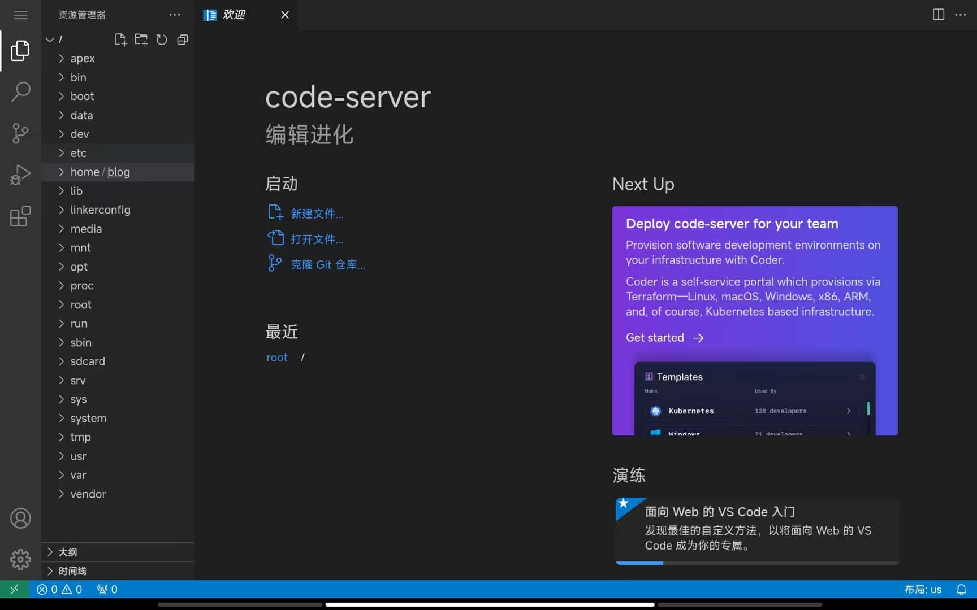Open the Run and Debug view

pyautogui.click(x=20, y=175)
